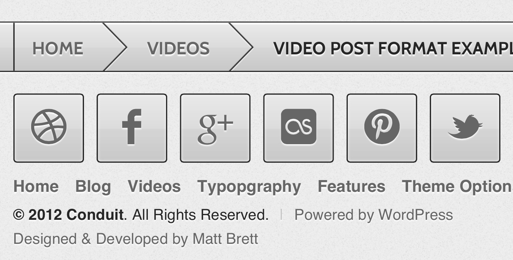
Task: Open the Home footer menu link
Action: 36,186
